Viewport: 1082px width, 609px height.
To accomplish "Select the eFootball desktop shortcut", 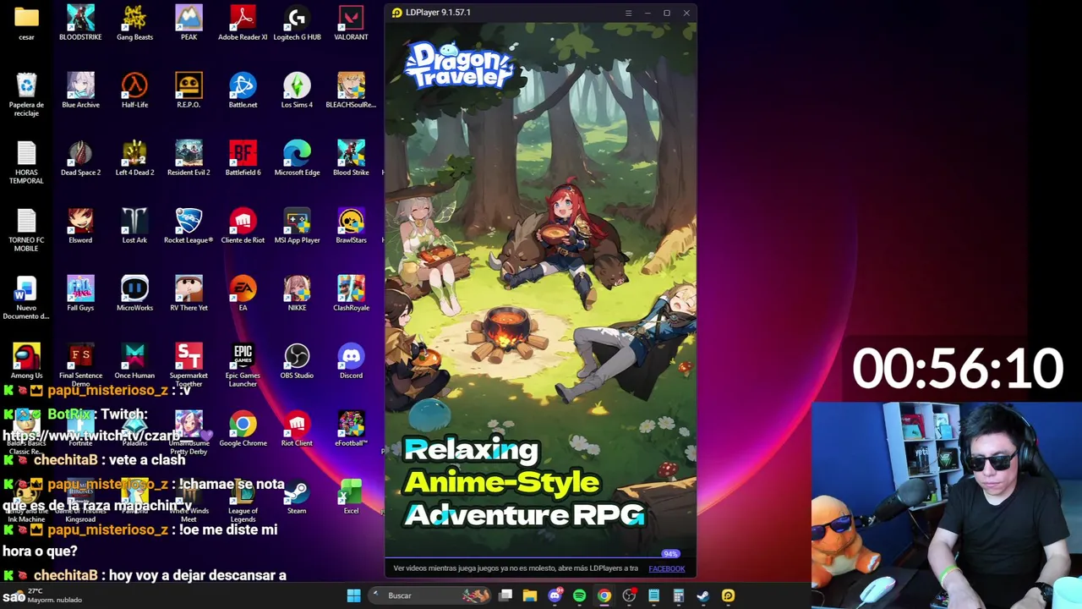I will click(x=351, y=429).
